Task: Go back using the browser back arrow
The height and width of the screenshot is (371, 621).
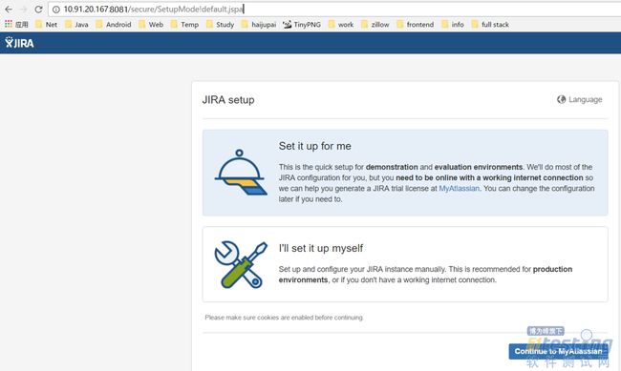Action: click(x=9, y=10)
